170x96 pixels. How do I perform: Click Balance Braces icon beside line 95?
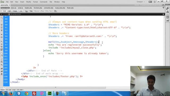click(2, 37)
